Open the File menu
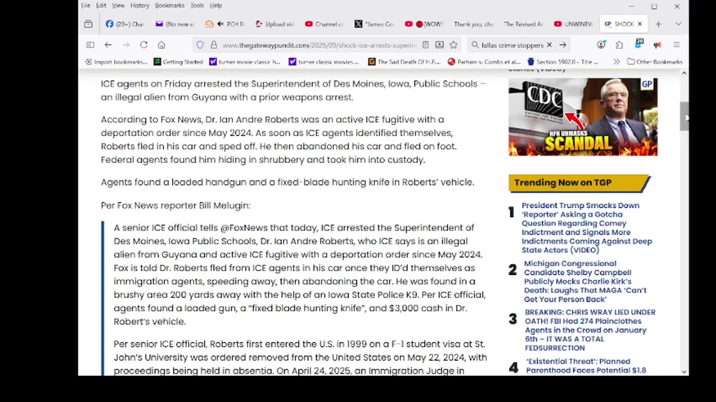 [86, 6]
